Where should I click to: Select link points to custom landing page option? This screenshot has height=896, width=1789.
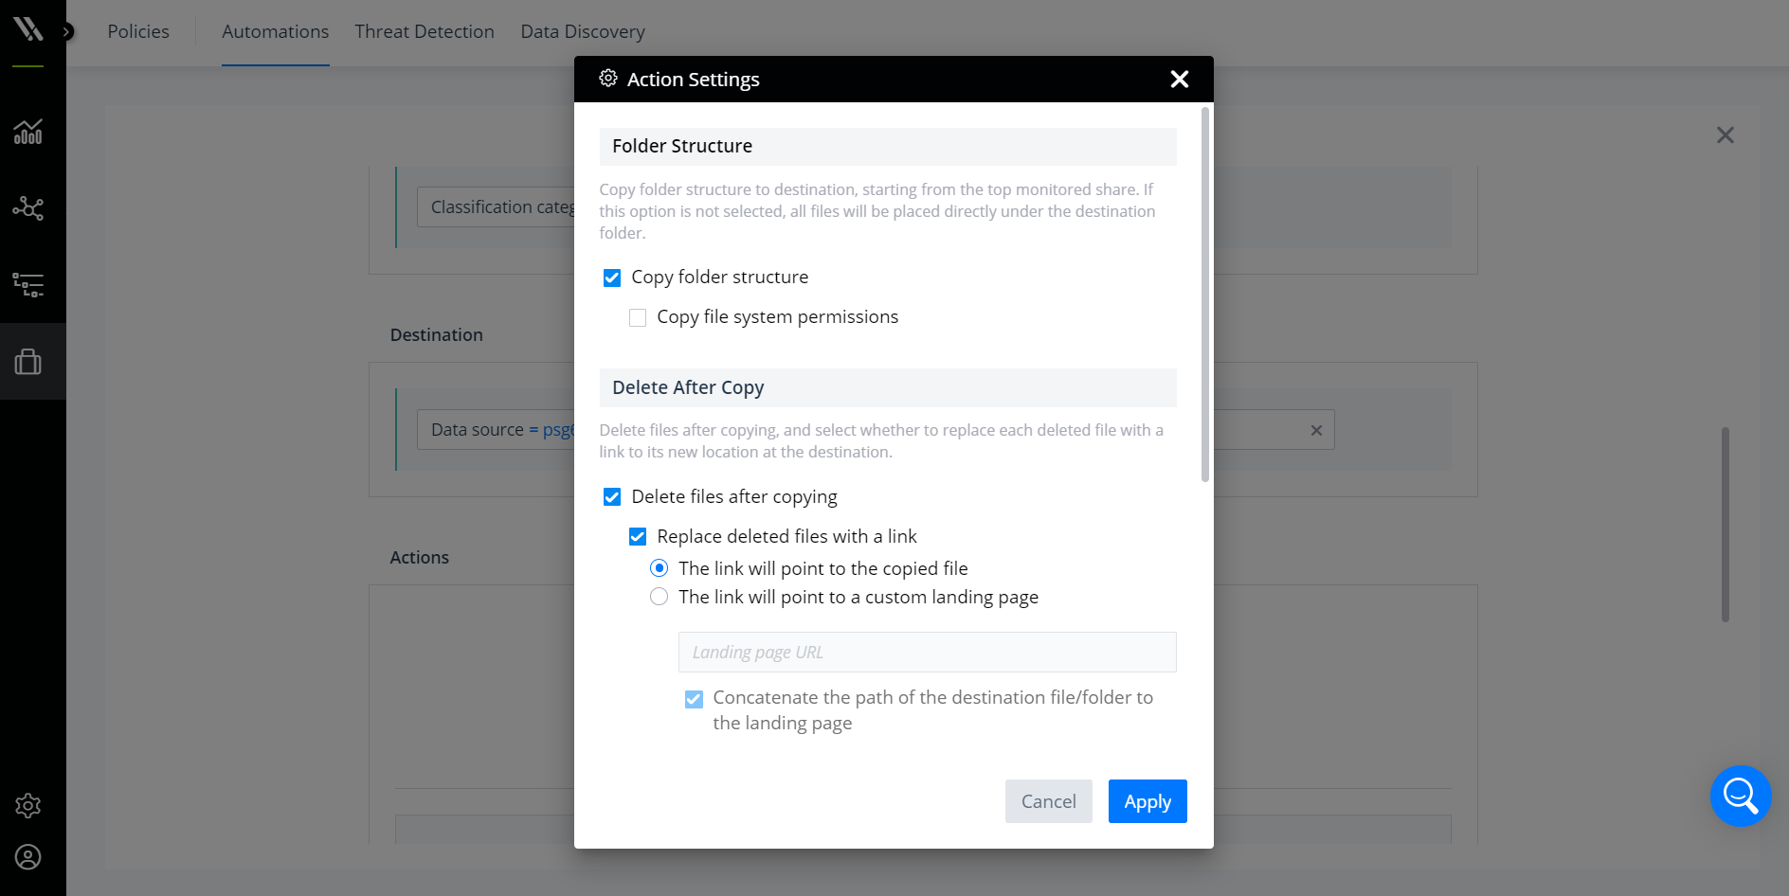[659, 597]
